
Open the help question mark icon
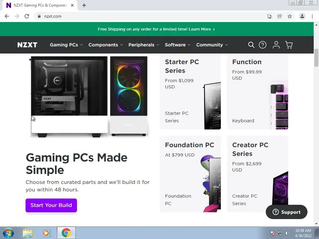tap(262, 45)
